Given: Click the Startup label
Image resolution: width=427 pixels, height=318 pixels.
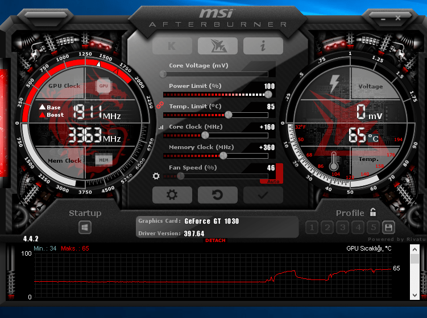Looking at the screenshot, I should click(85, 213).
